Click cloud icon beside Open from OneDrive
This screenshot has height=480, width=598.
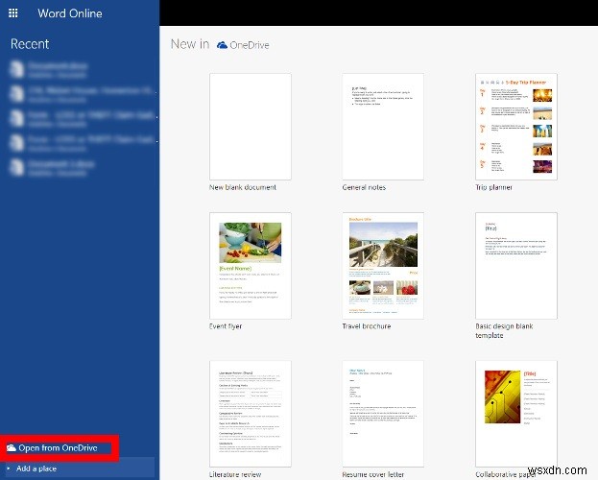pos(12,448)
